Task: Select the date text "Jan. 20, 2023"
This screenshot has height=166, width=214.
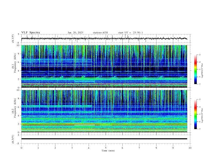Action: [75, 33]
